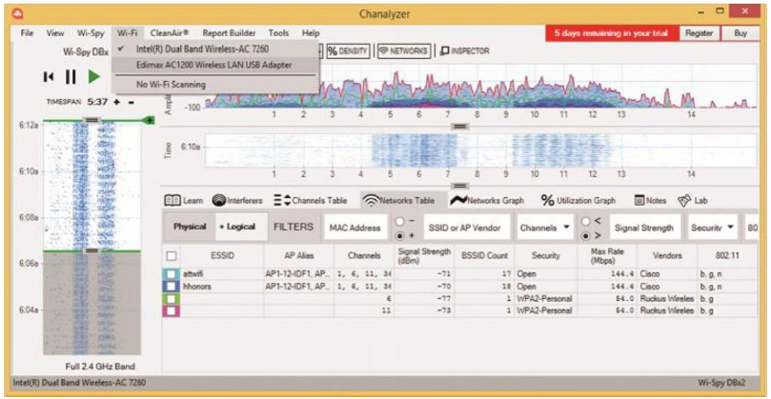771x399 pixels.
Task: Open the Report Builder menu
Action: click(229, 33)
